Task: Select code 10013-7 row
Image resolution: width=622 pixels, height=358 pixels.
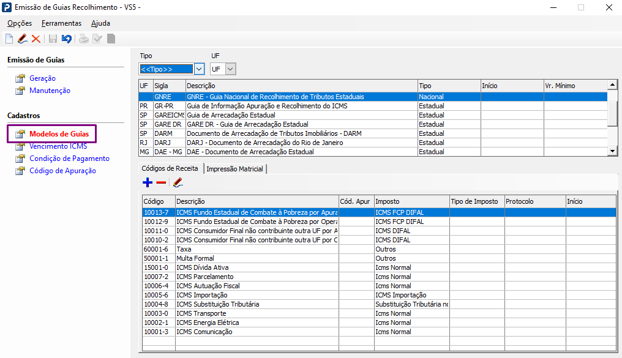Action: [379, 212]
